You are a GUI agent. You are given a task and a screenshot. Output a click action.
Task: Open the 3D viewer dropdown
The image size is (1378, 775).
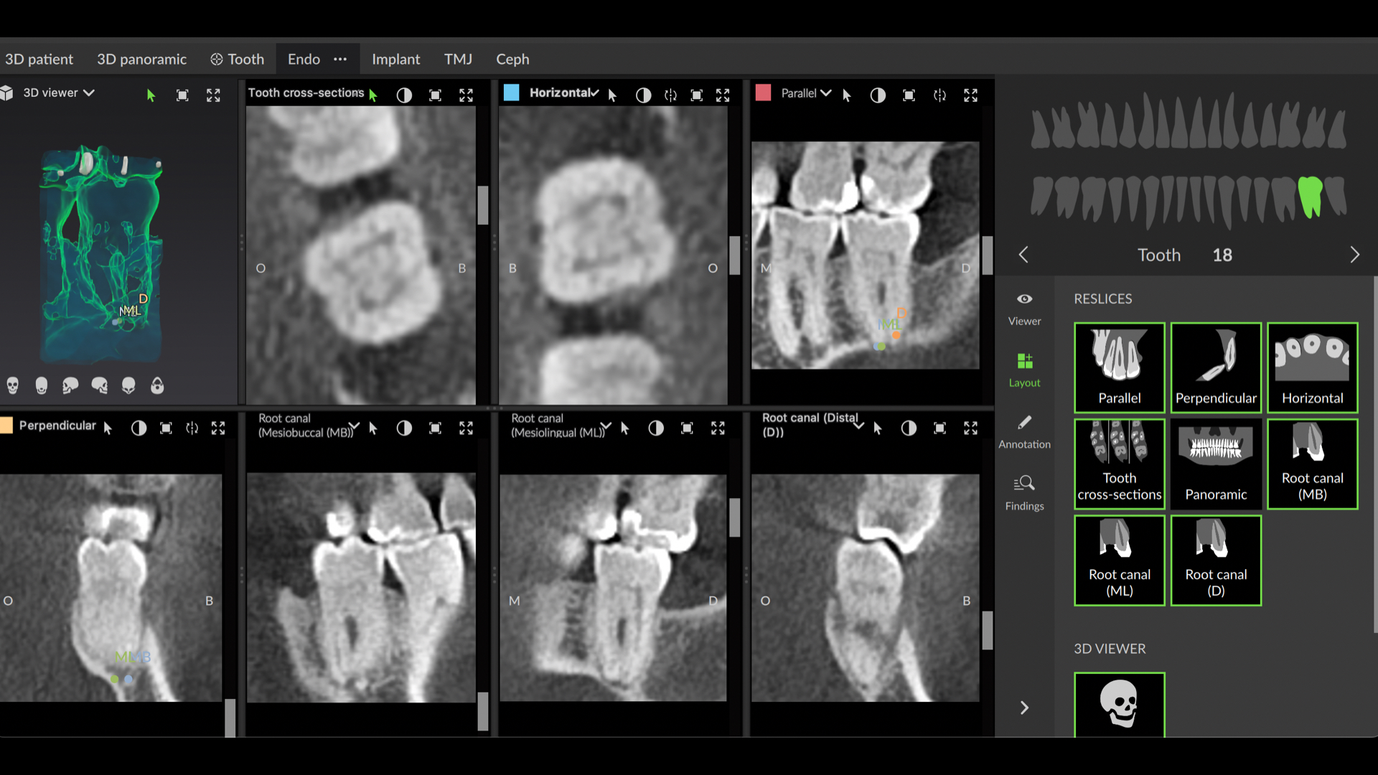pyautogui.click(x=89, y=93)
